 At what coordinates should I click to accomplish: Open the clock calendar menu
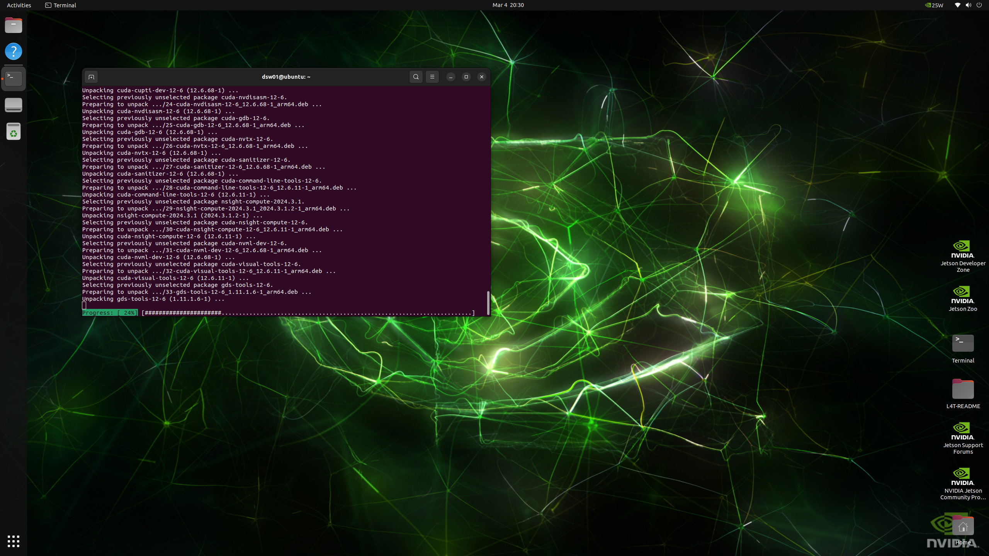tap(508, 5)
